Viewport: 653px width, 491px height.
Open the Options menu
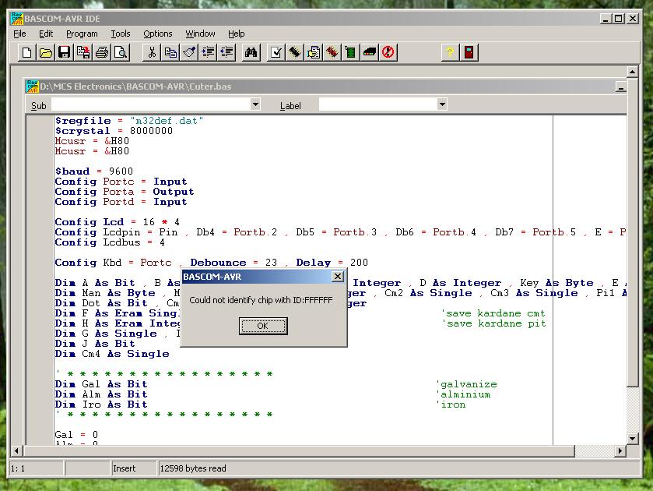pyautogui.click(x=157, y=34)
